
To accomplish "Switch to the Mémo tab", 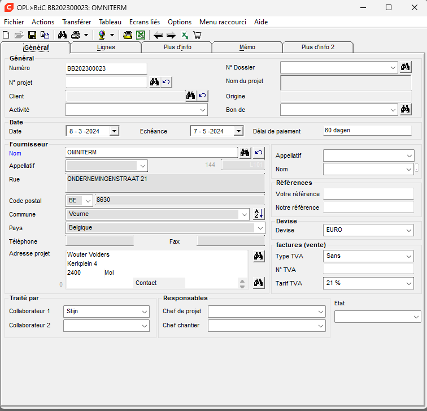I will tap(247, 47).
